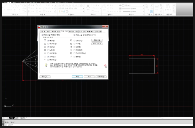Enable the Tangent (접점) snap mode
Image resolution: width=195 pixels, height=128 pixels.
pos(74,47)
